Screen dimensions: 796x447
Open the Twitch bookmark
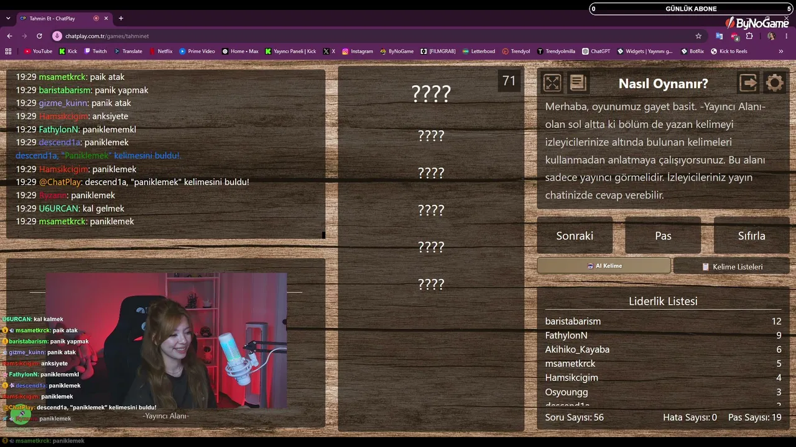tap(96, 52)
